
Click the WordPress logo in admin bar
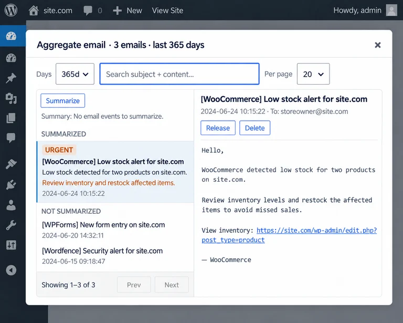click(x=11, y=11)
